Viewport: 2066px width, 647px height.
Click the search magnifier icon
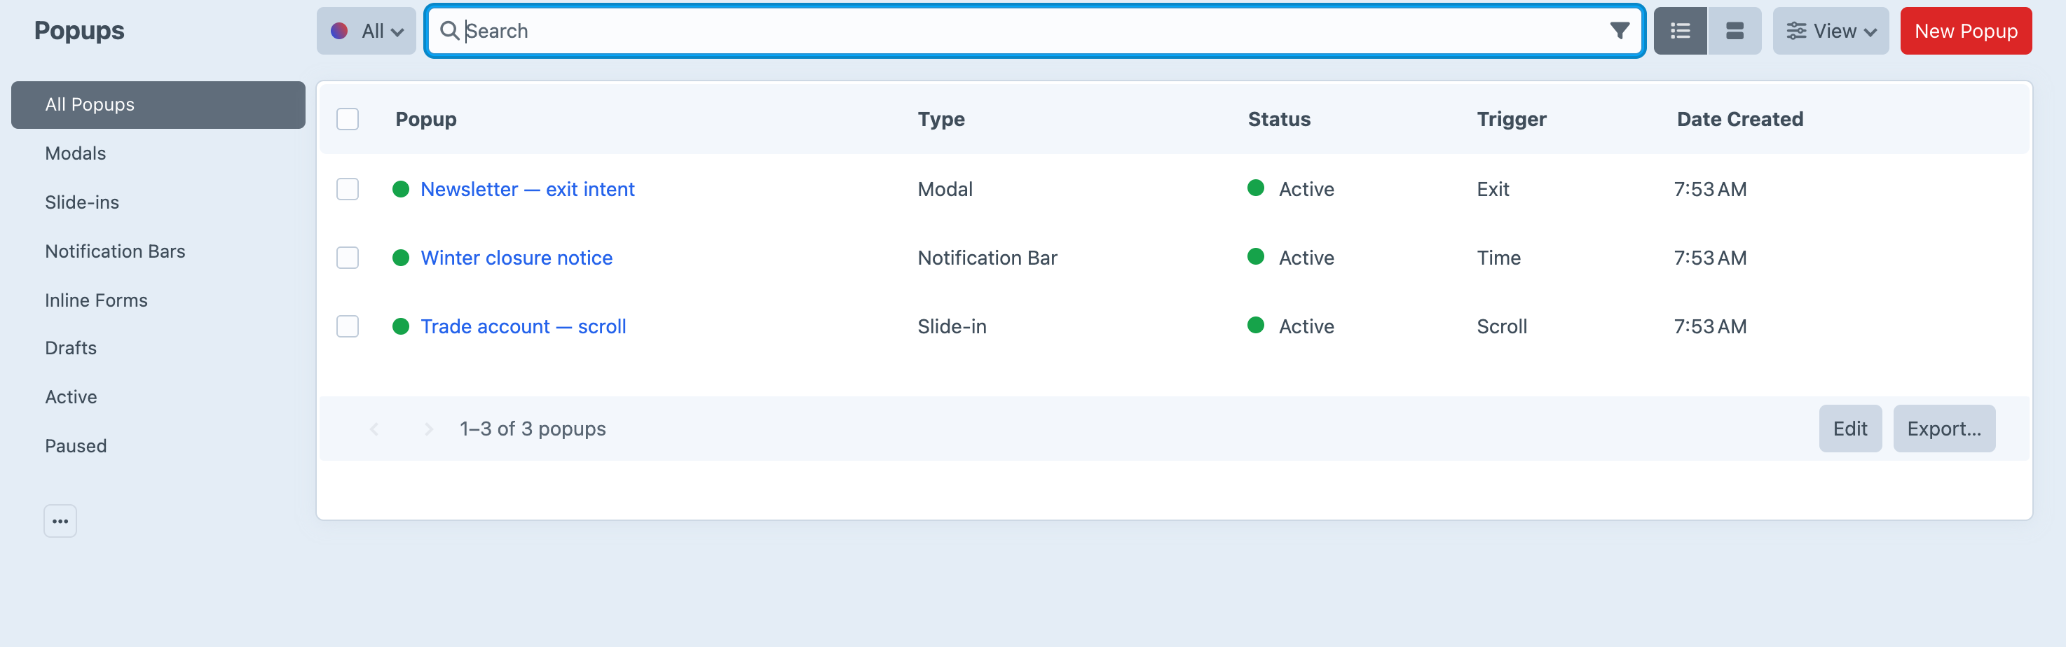[x=449, y=32]
